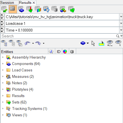Open the rainbow contour Plotstyles view icon
123x123 pixels.
38,9
